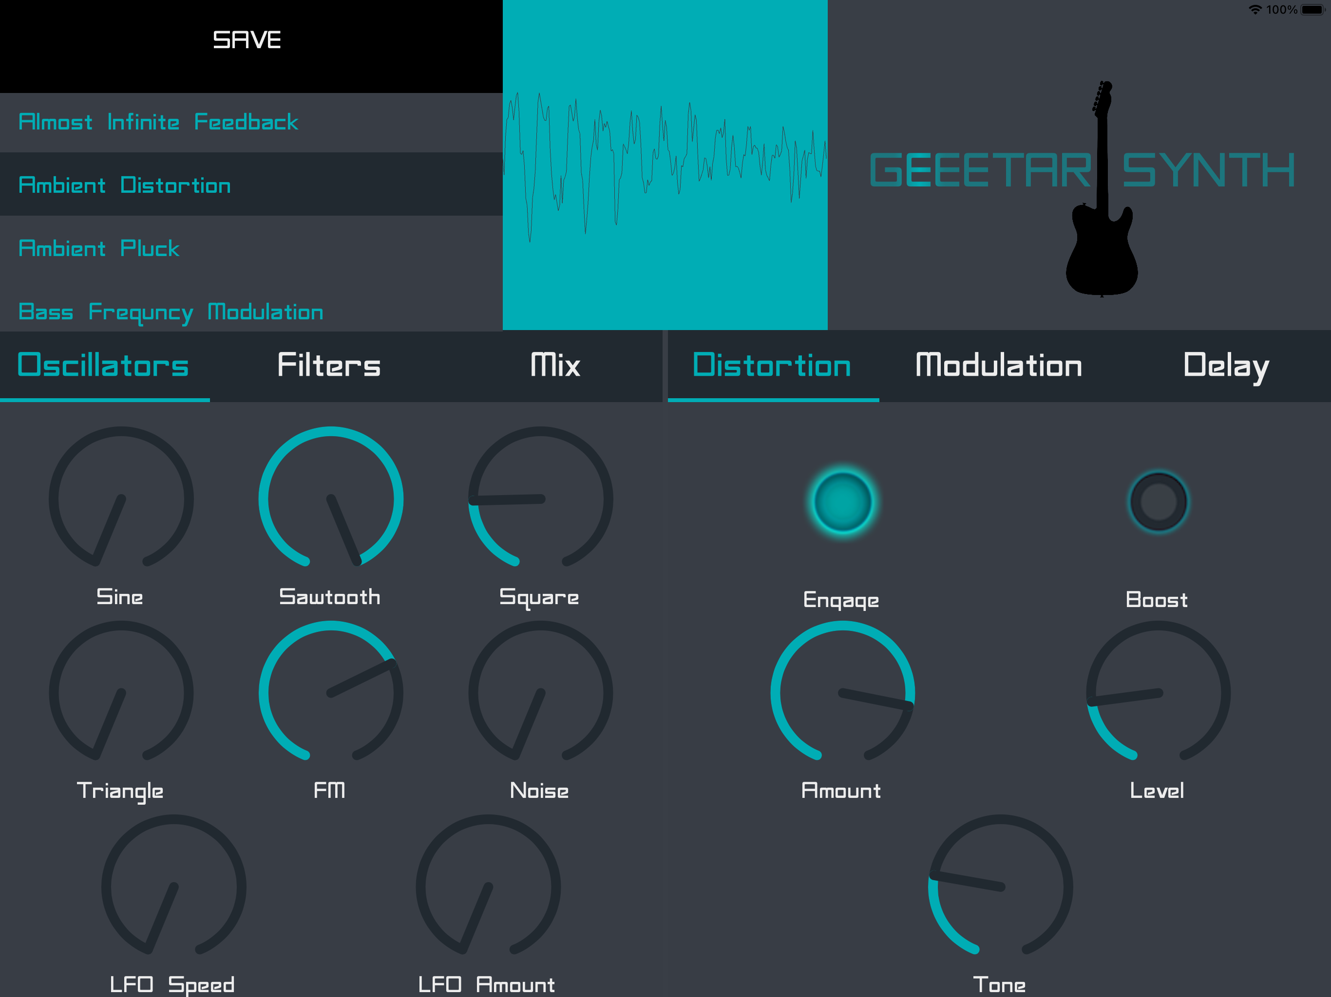
Task: Select the Ambient Distortion preset
Action: click(x=251, y=184)
